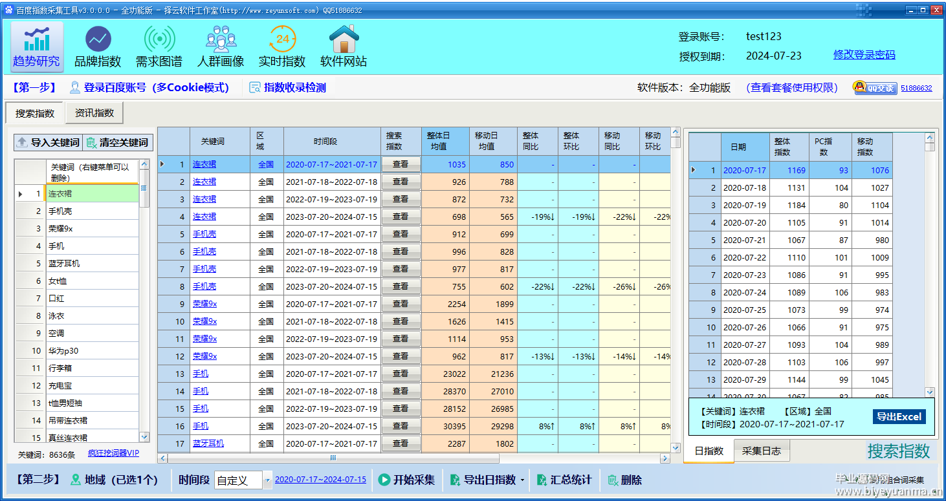The height and width of the screenshot is (501, 946).
Task: Click the 时间段 column header
Action: click(x=332, y=142)
